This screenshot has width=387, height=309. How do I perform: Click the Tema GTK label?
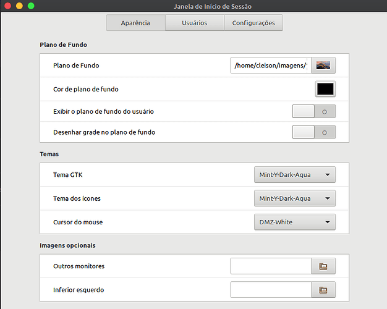pyautogui.click(x=68, y=175)
